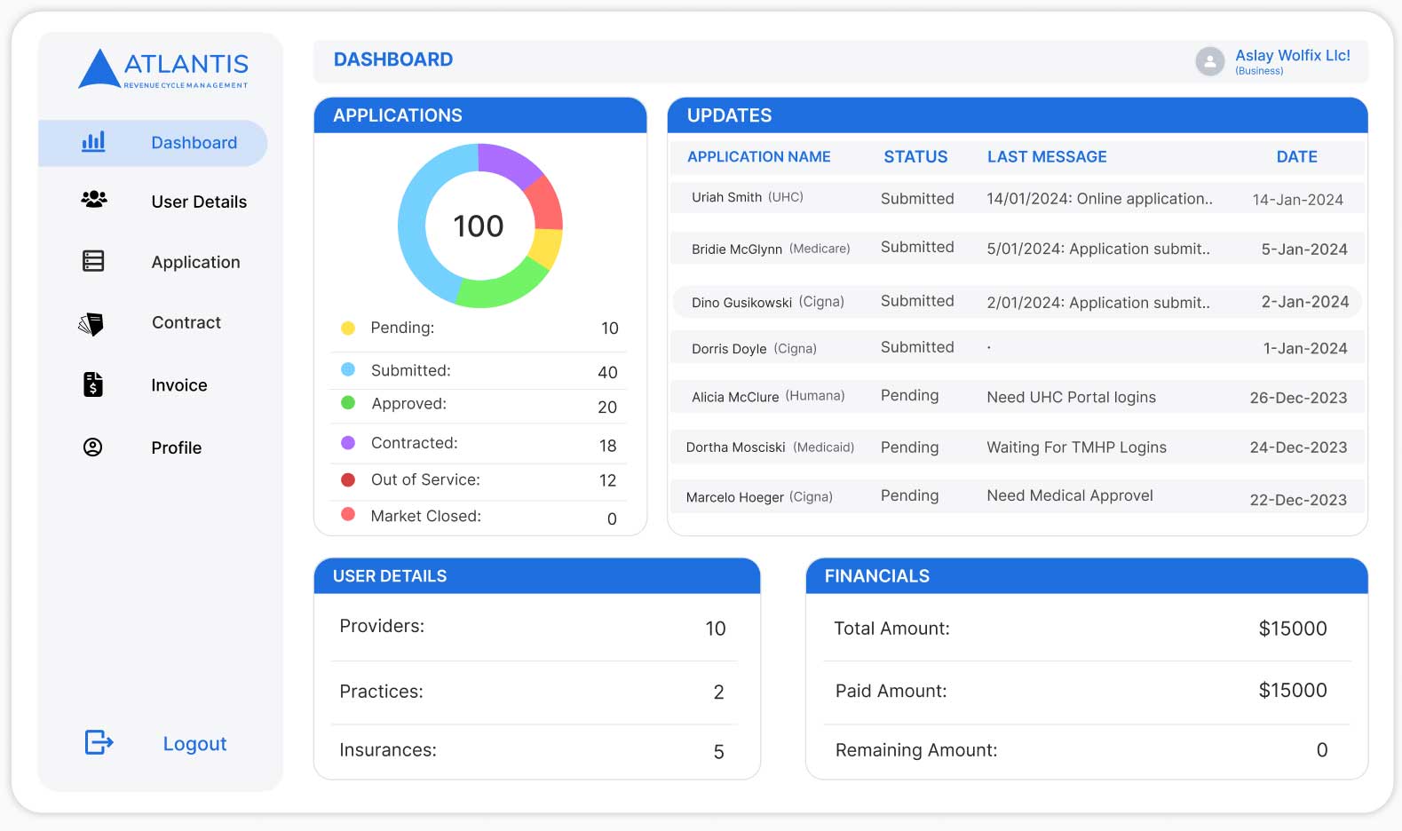Image resolution: width=1402 pixels, height=831 pixels.
Task: Click the Invoice dollar document icon
Action: tap(93, 384)
